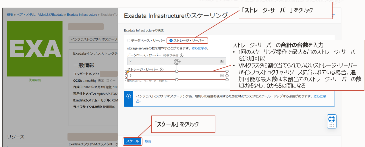Click コピー link next to OCID
The width and height of the screenshot is (365, 147).
click(111, 81)
